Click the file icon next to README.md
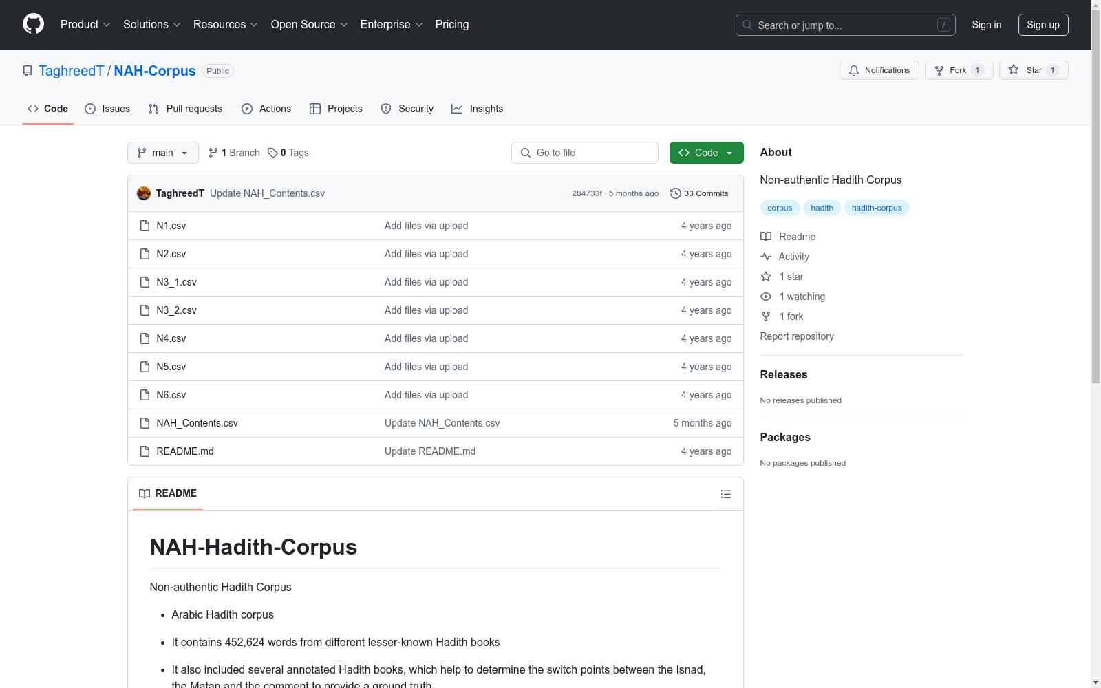 tap(145, 451)
